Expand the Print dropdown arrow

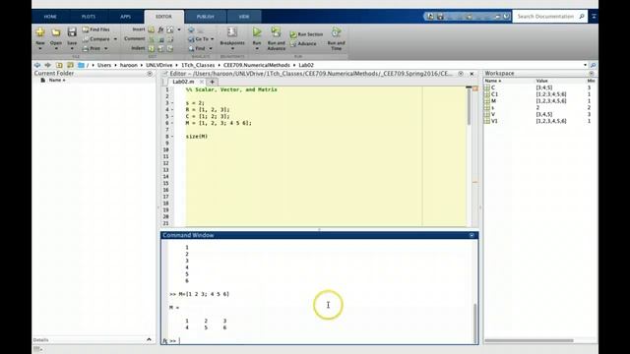[x=106, y=49]
